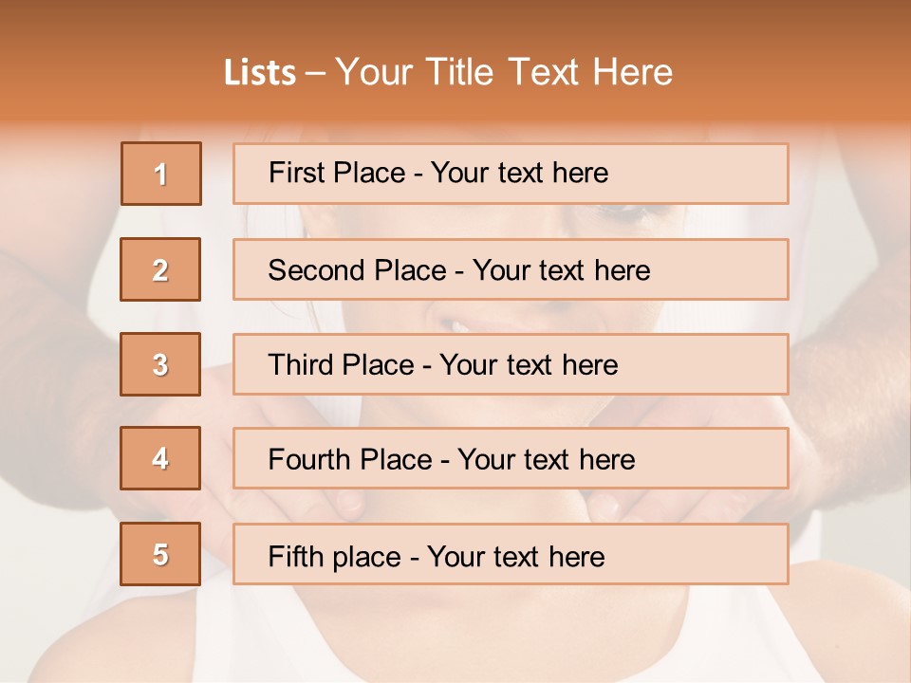Select the number 2 square

click(x=160, y=269)
